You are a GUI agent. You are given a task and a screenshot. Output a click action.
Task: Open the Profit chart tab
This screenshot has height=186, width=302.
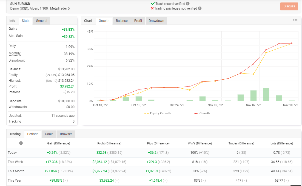tap(138, 21)
